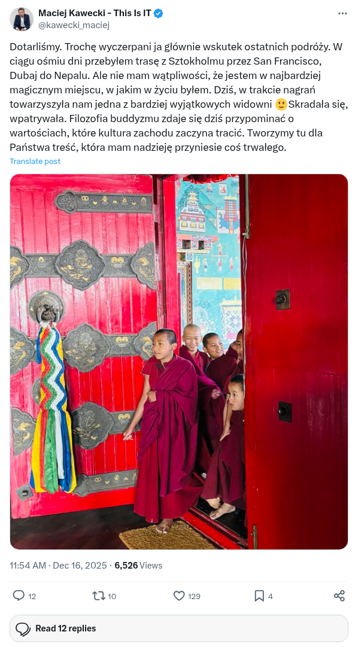Repost using the retweet arrows icon

pyautogui.click(x=98, y=596)
